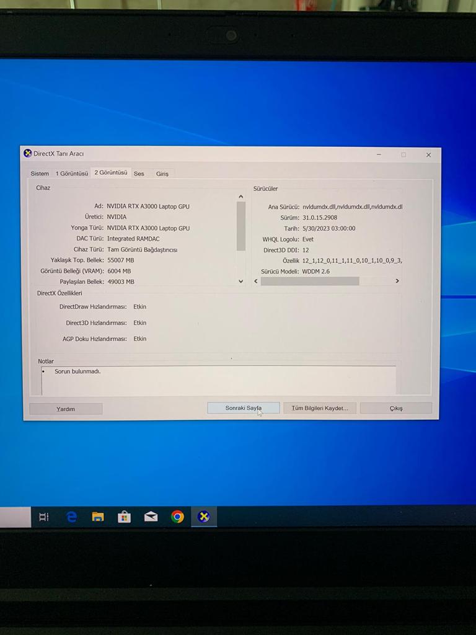Screen dimensions: 476x635
Task: Click the WDDM 2.6 driver model value
Action: click(315, 272)
